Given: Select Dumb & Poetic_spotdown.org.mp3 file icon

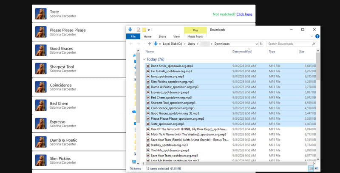Looking at the screenshot, I should tap(148, 87).
